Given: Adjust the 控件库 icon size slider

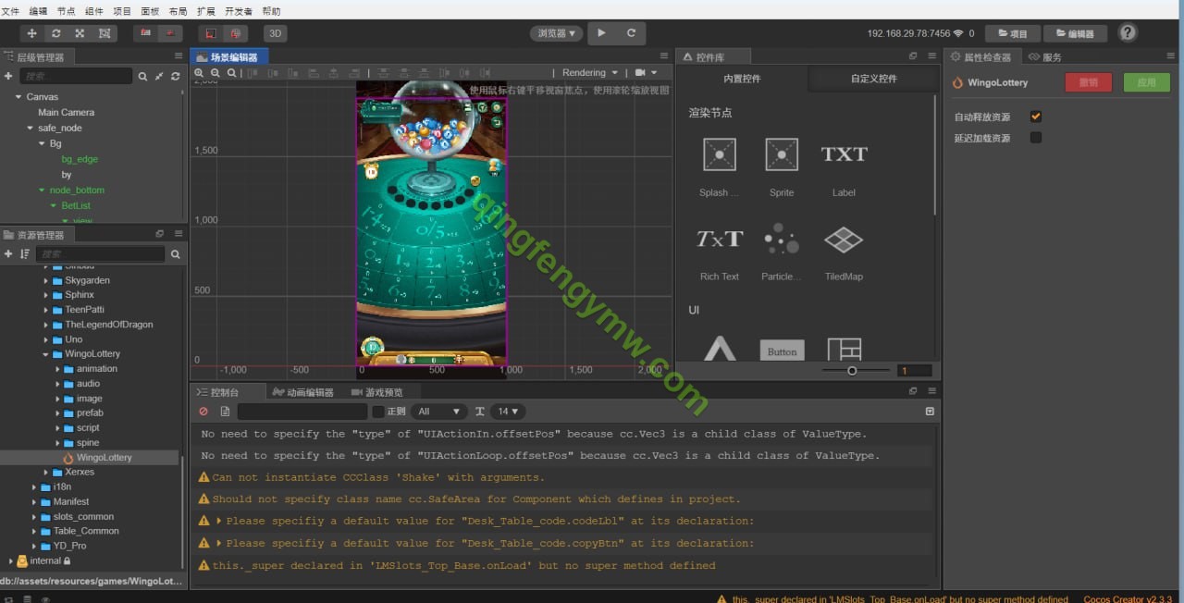Looking at the screenshot, I should [852, 371].
